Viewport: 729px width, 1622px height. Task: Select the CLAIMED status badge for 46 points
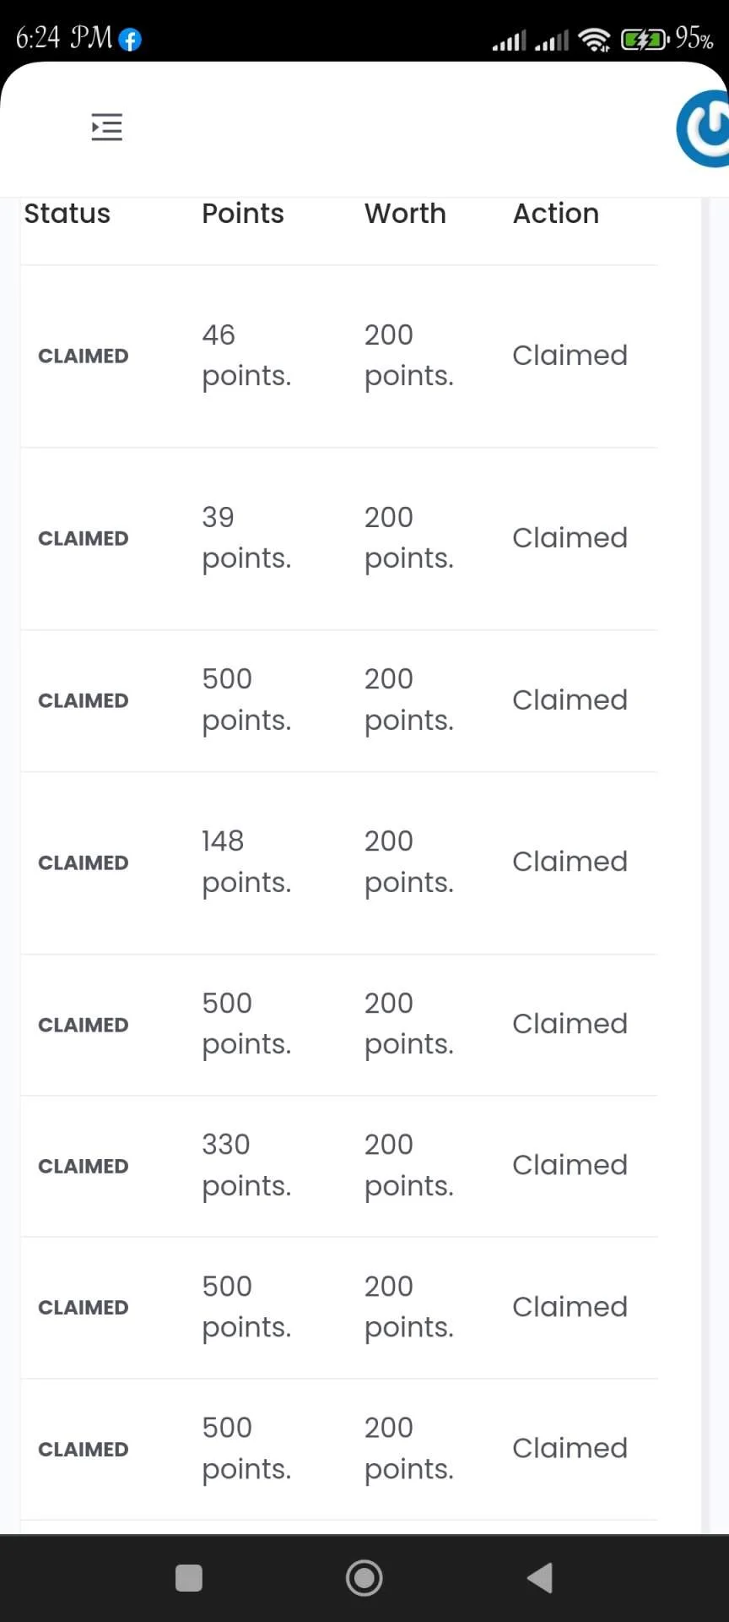pos(84,356)
